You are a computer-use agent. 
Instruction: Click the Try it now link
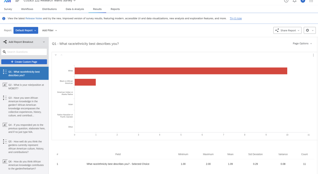click(236, 18)
